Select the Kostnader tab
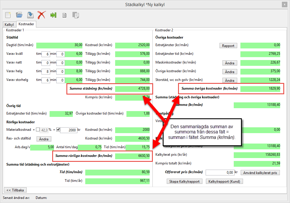Screen dimensions: 290x203 (x=26, y=24)
